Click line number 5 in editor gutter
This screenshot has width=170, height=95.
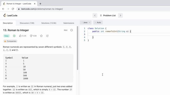84,40
